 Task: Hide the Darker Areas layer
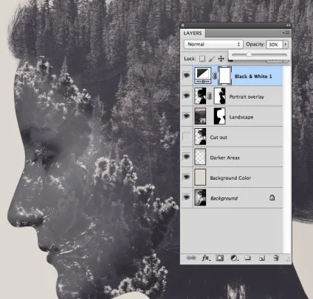coord(187,156)
